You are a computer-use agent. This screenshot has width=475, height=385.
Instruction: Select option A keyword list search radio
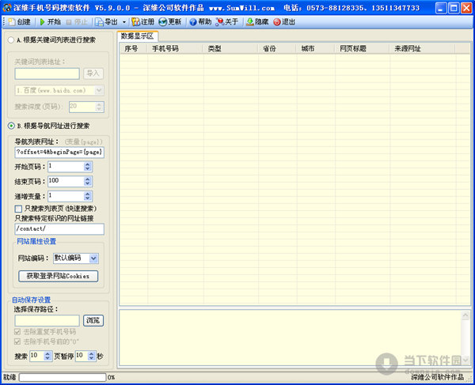coord(11,40)
